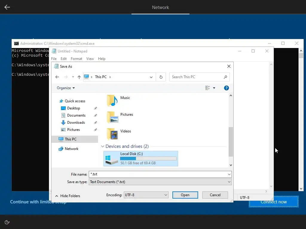306x229 pixels.
Task: Click UTF-8 in Notepad status bar
Action: 244,198
